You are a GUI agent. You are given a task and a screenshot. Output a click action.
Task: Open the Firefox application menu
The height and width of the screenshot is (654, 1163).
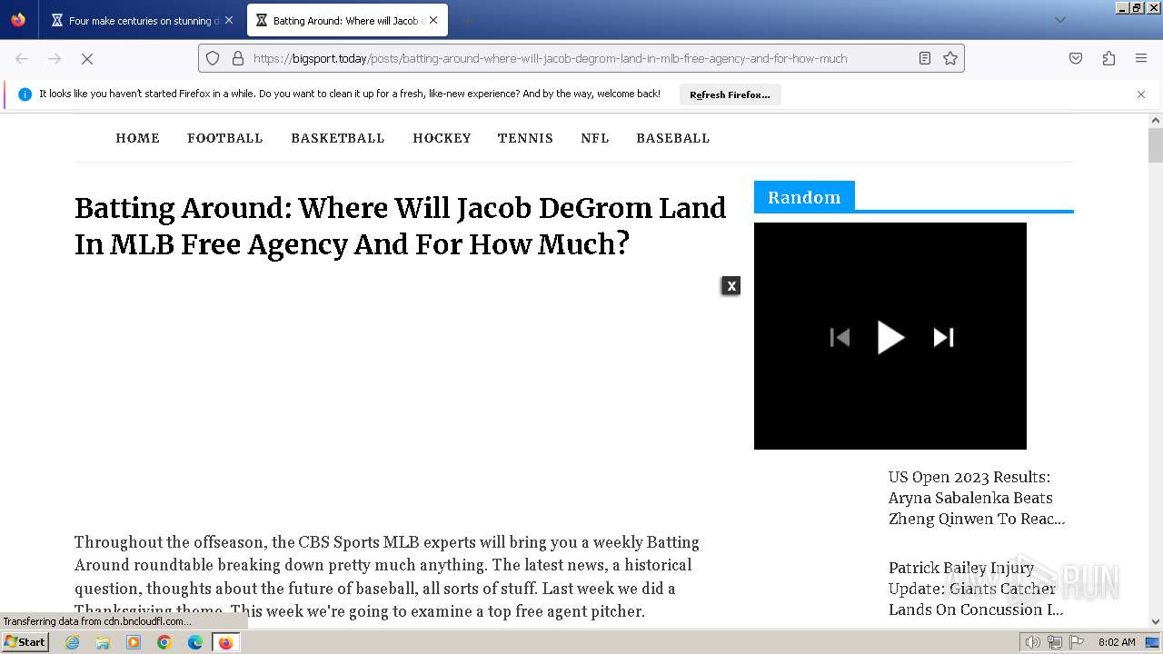coord(1141,58)
